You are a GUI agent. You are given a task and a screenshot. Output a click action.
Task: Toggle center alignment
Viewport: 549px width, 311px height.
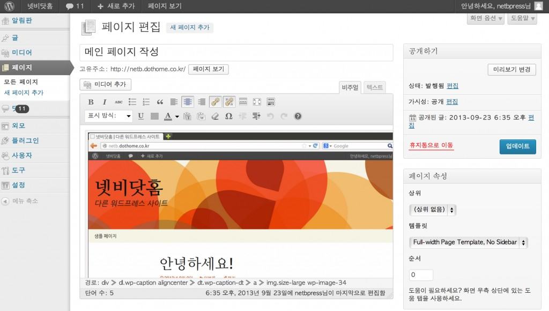[x=188, y=102]
